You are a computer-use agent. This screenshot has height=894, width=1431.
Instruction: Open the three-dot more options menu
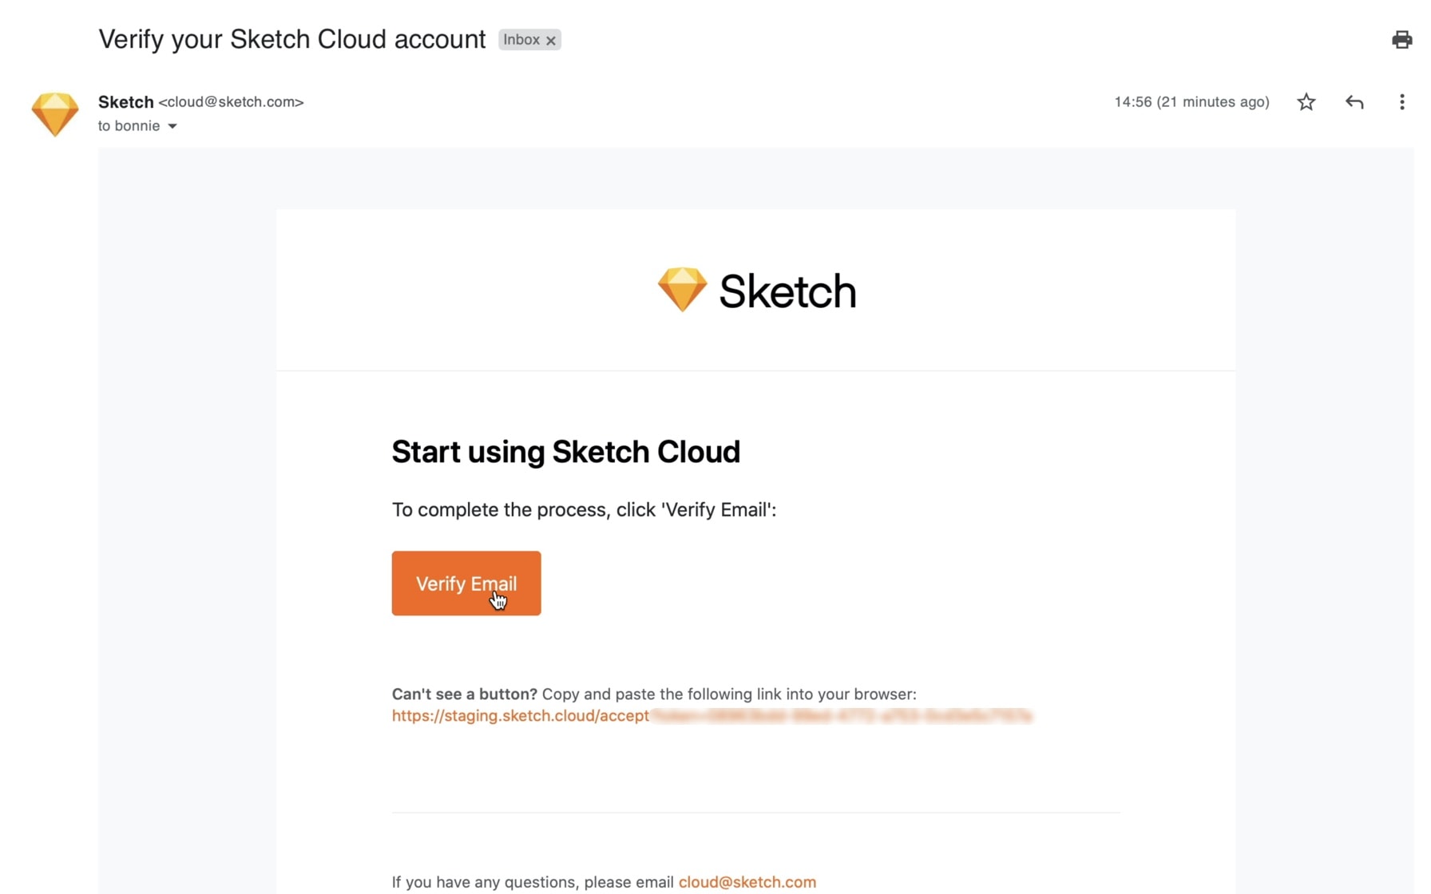pyautogui.click(x=1401, y=102)
